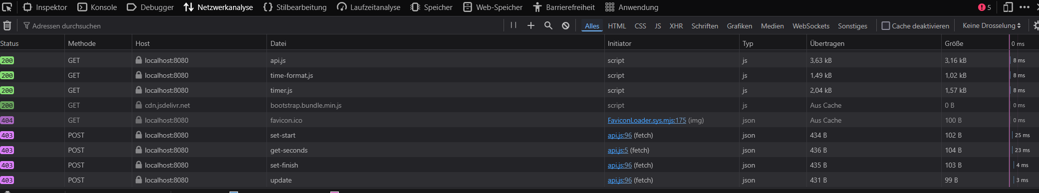Screen dimensions: 1039x193
Task: Switch to the Barrierefreiheit tab
Action: click(x=564, y=7)
